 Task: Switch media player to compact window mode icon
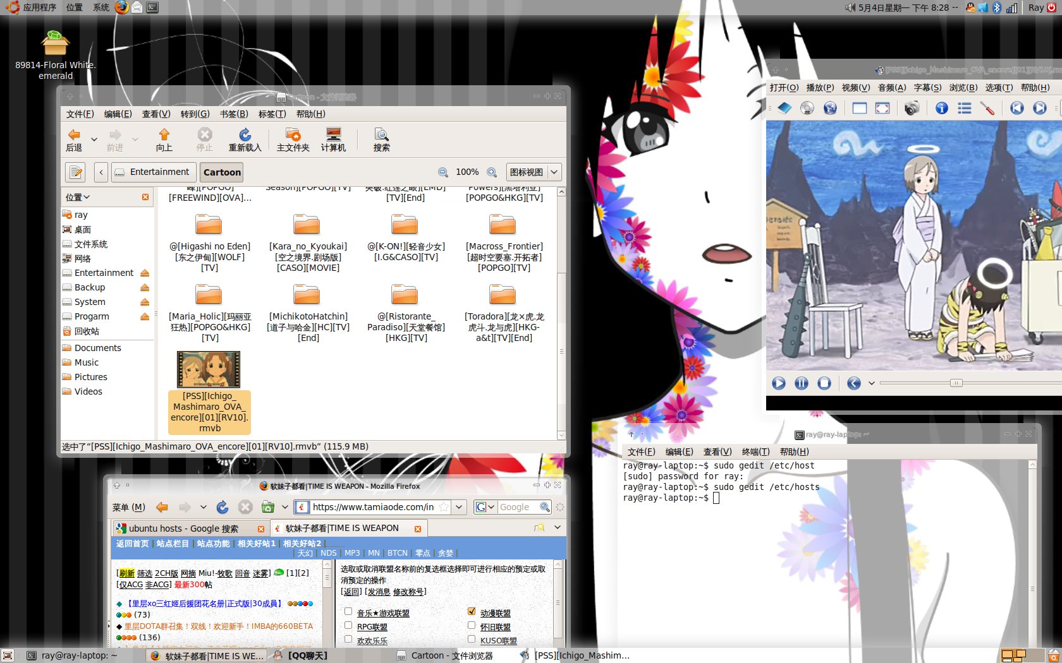tap(860, 108)
